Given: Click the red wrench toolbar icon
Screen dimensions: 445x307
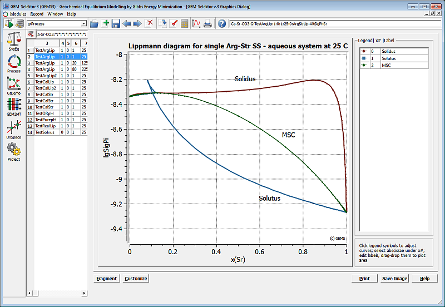Looking at the screenshot, I should (174, 23).
